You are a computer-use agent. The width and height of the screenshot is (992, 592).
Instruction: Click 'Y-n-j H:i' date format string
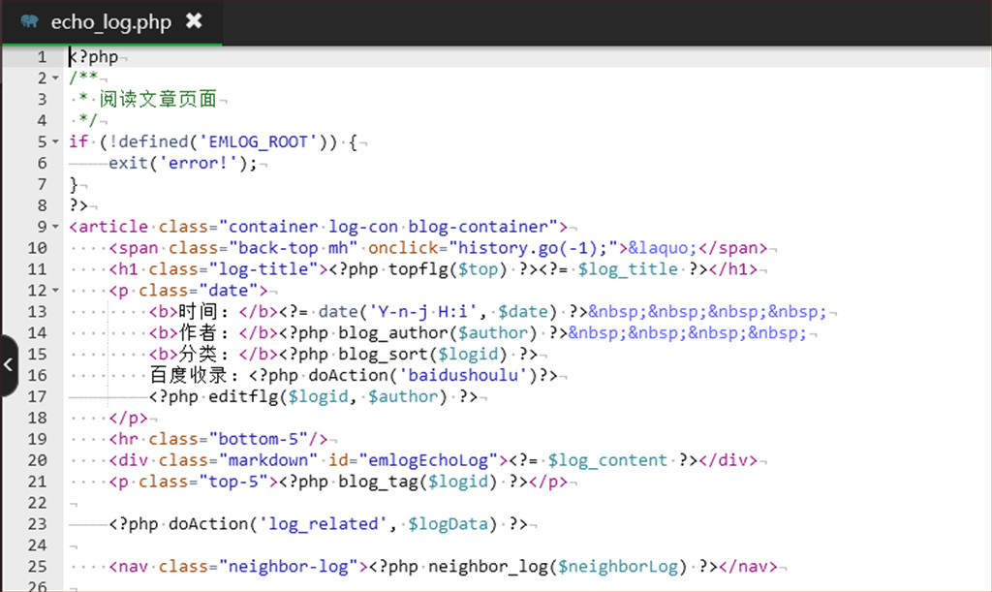coord(423,312)
